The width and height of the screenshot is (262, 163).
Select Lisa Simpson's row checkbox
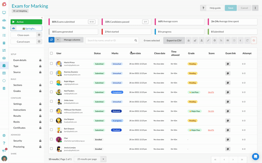tap(51, 121)
